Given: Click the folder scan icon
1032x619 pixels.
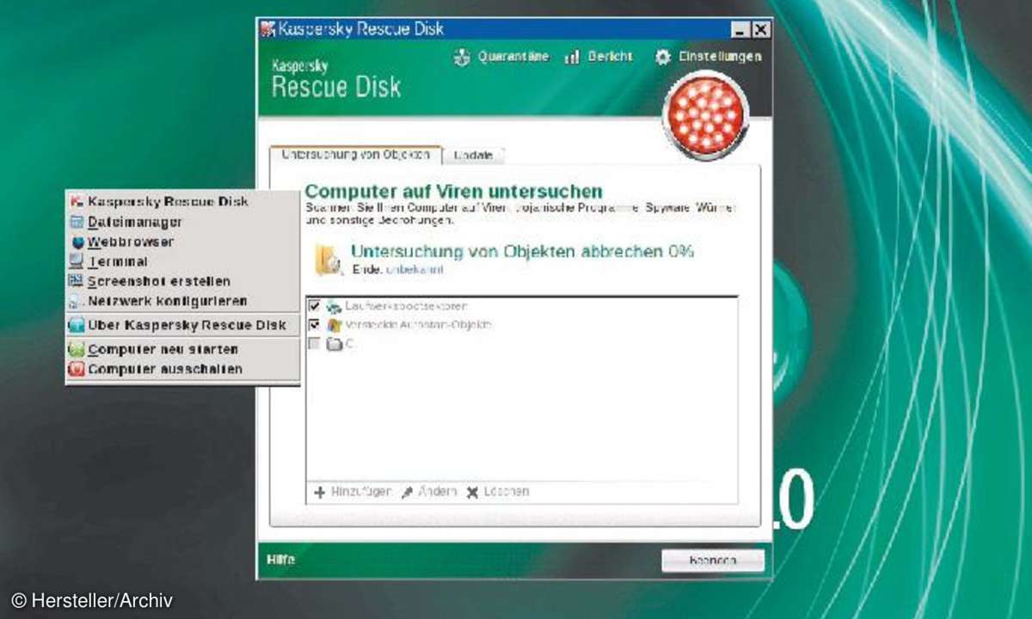Looking at the screenshot, I should tap(327, 260).
